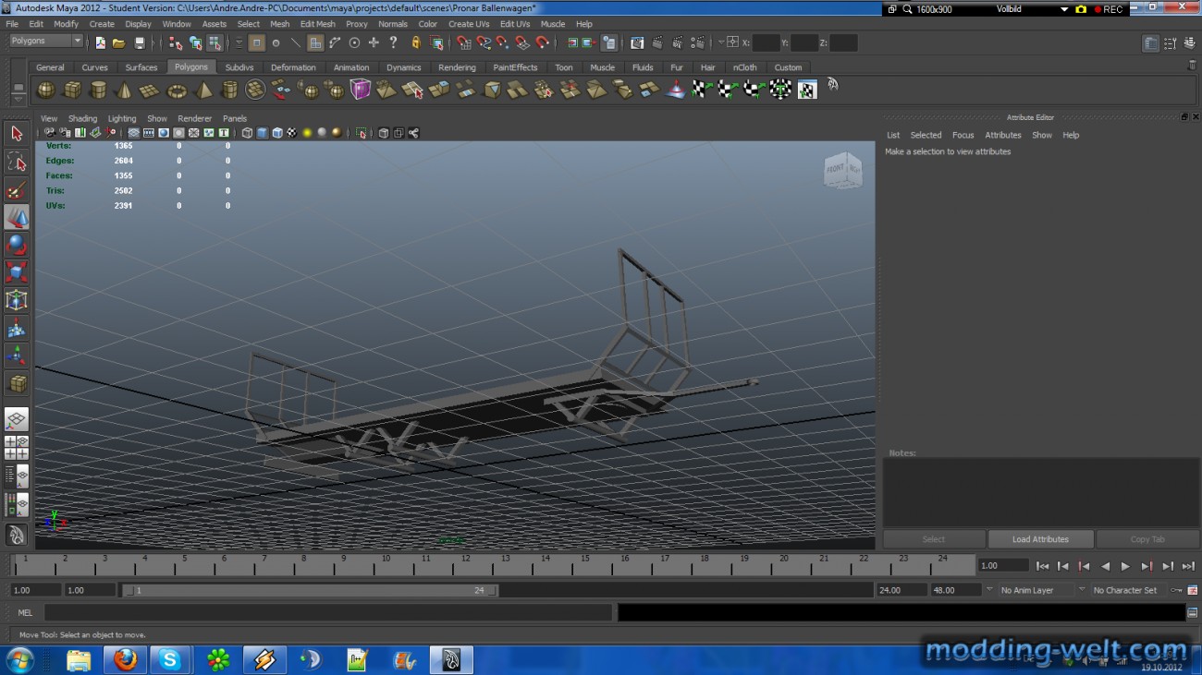Click the Open Scene folder icon
The height and width of the screenshot is (675, 1202).
(x=119, y=42)
